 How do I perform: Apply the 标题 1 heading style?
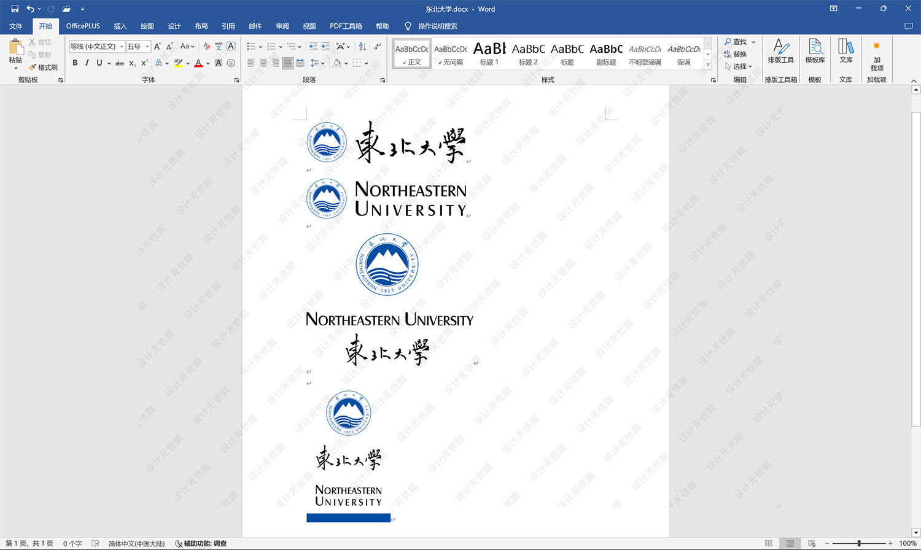pyautogui.click(x=489, y=53)
